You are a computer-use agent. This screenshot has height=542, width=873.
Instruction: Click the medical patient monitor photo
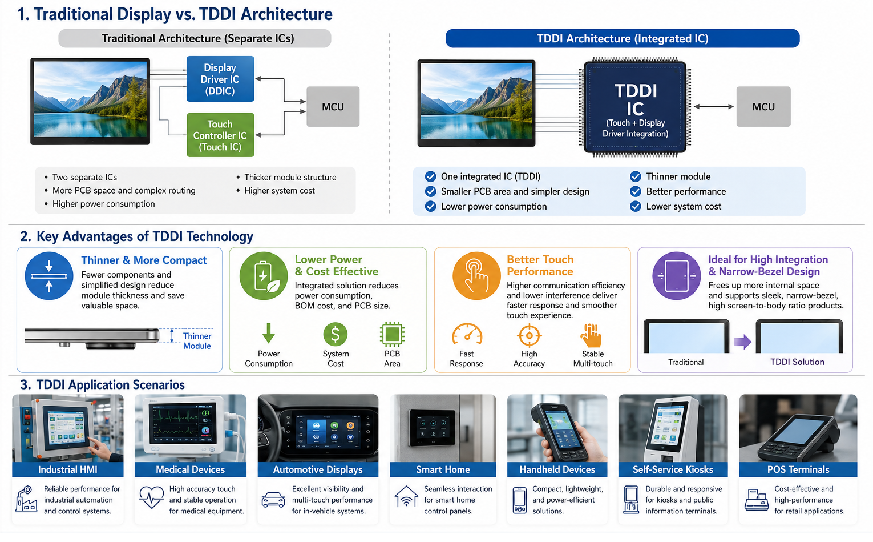[191, 428]
